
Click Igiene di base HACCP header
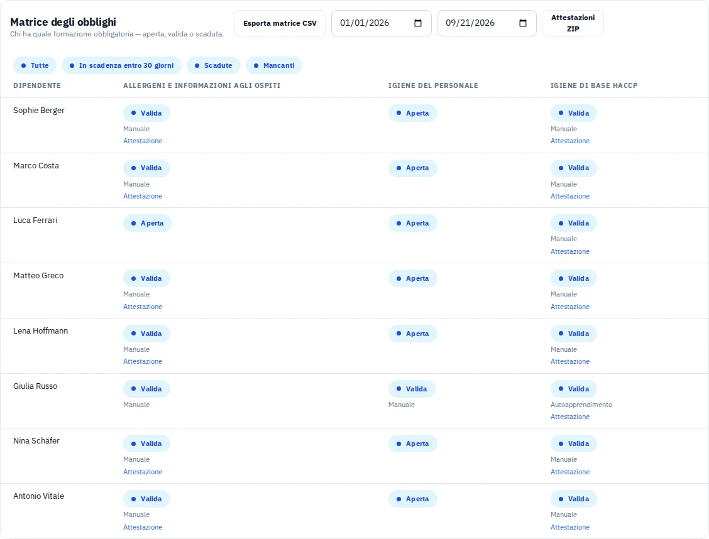pos(594,85)
